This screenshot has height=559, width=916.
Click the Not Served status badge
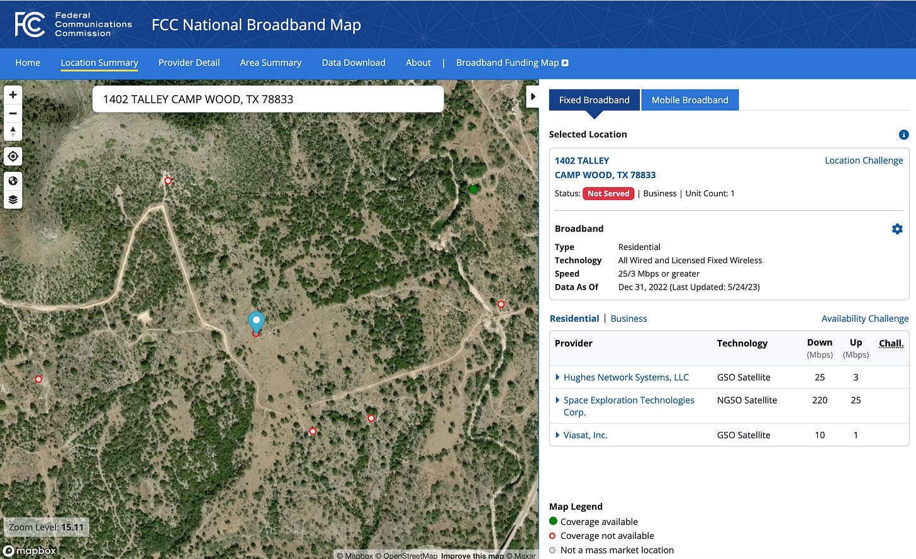(x=608, y=194)
